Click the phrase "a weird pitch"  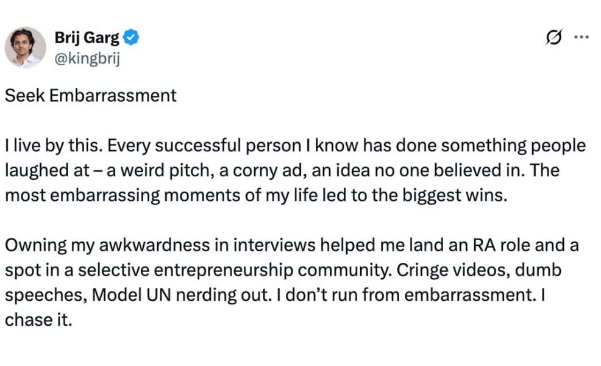[x=143, y=170]
